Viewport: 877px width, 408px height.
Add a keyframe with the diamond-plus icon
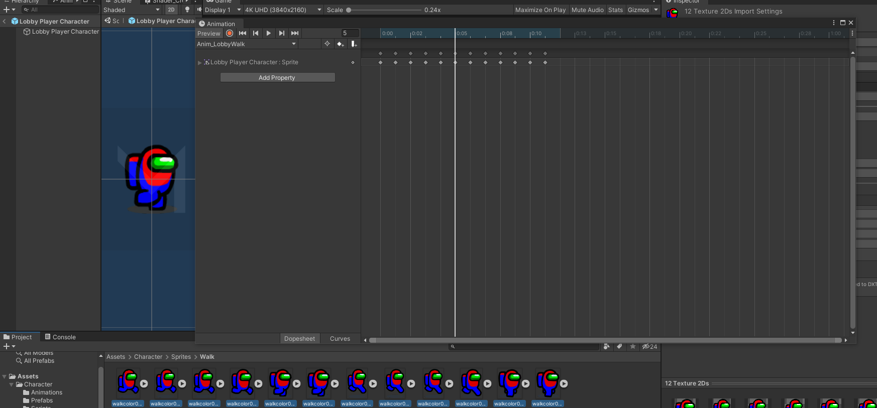340,44
